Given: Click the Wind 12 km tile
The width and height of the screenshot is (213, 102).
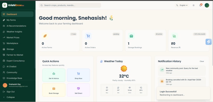Looking at the screenshot, I should [x=129, y=90].
